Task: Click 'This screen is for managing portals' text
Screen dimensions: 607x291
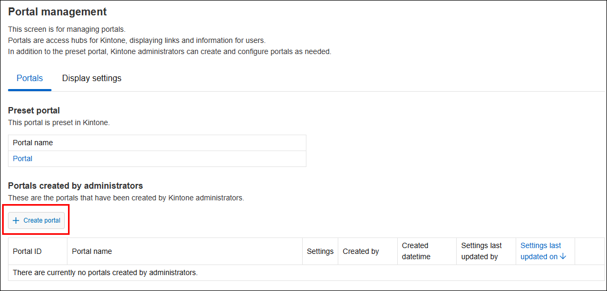Action: tap(67, 29)
